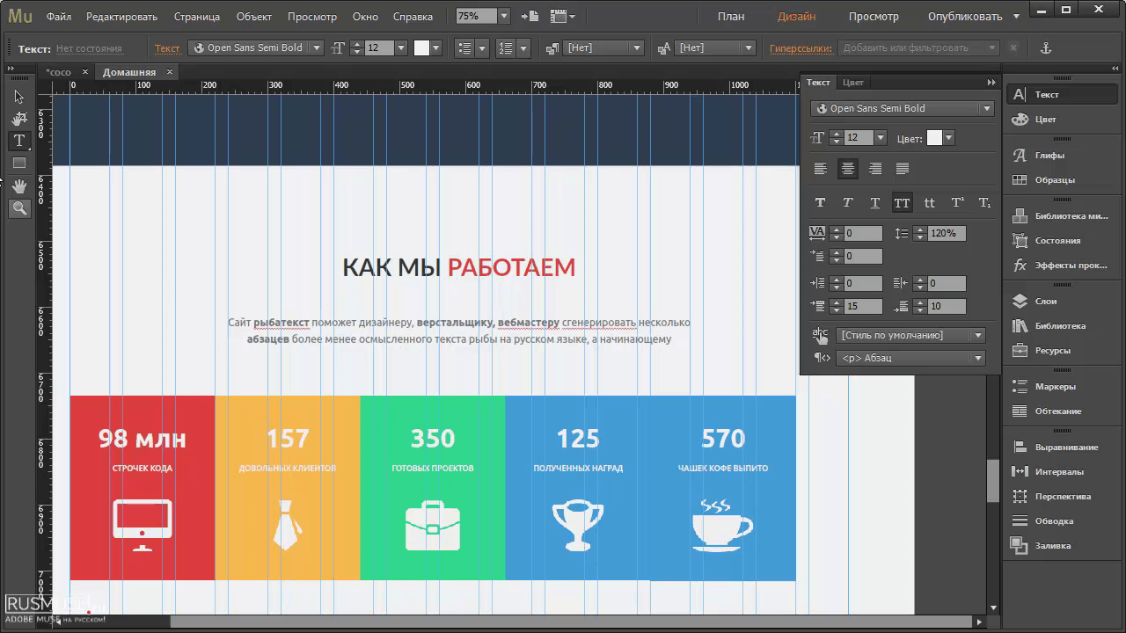Click the leading 120% input field
The width and height of the screenshot is (1126, 633).
click(947, 234)
